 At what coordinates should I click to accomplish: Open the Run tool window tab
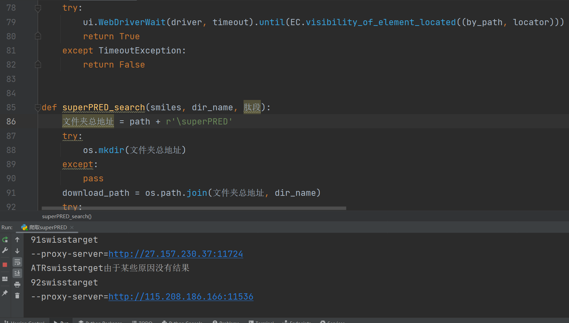61,321
